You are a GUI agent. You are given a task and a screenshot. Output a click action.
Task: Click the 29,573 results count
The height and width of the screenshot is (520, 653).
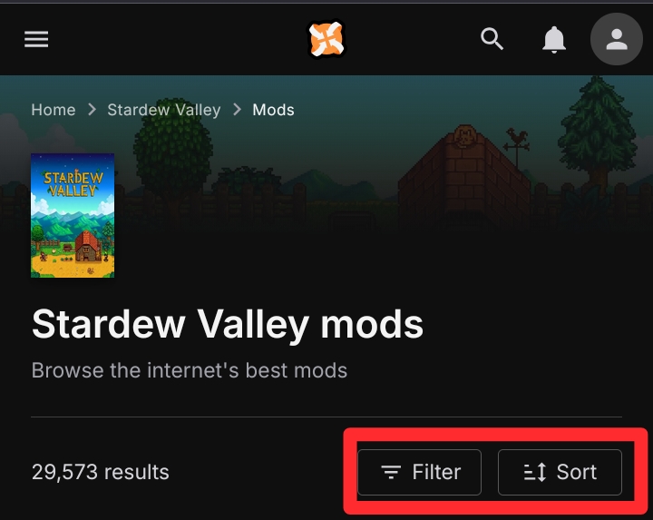pos(101,472)
